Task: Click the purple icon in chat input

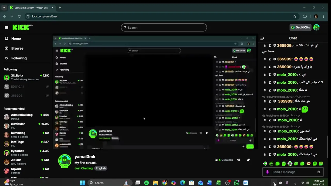Action: 267,172
